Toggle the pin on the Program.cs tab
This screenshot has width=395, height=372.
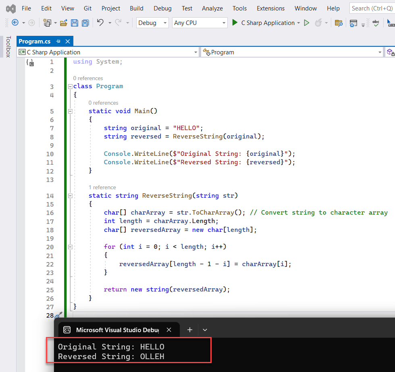[59, 41]
